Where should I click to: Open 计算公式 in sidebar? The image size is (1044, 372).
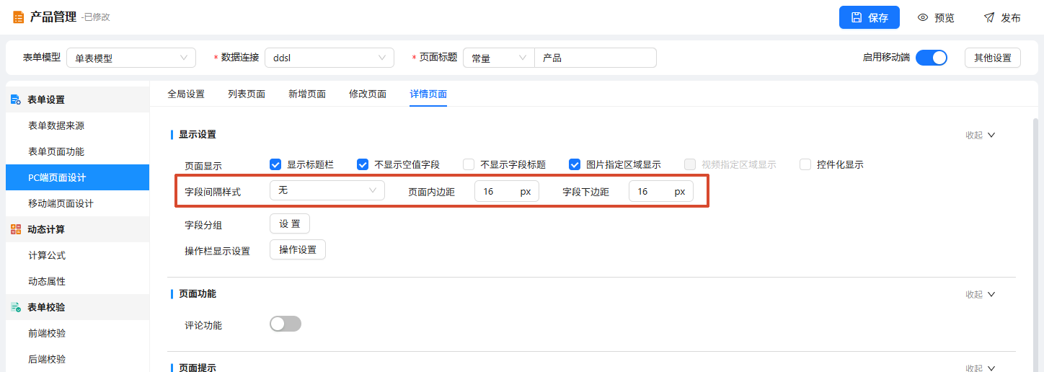coord(77,255)
